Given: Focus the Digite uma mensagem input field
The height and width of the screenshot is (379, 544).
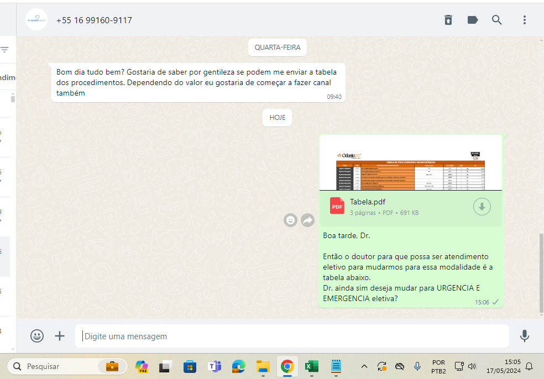Looking at the screenshot, I should point(292,336).
